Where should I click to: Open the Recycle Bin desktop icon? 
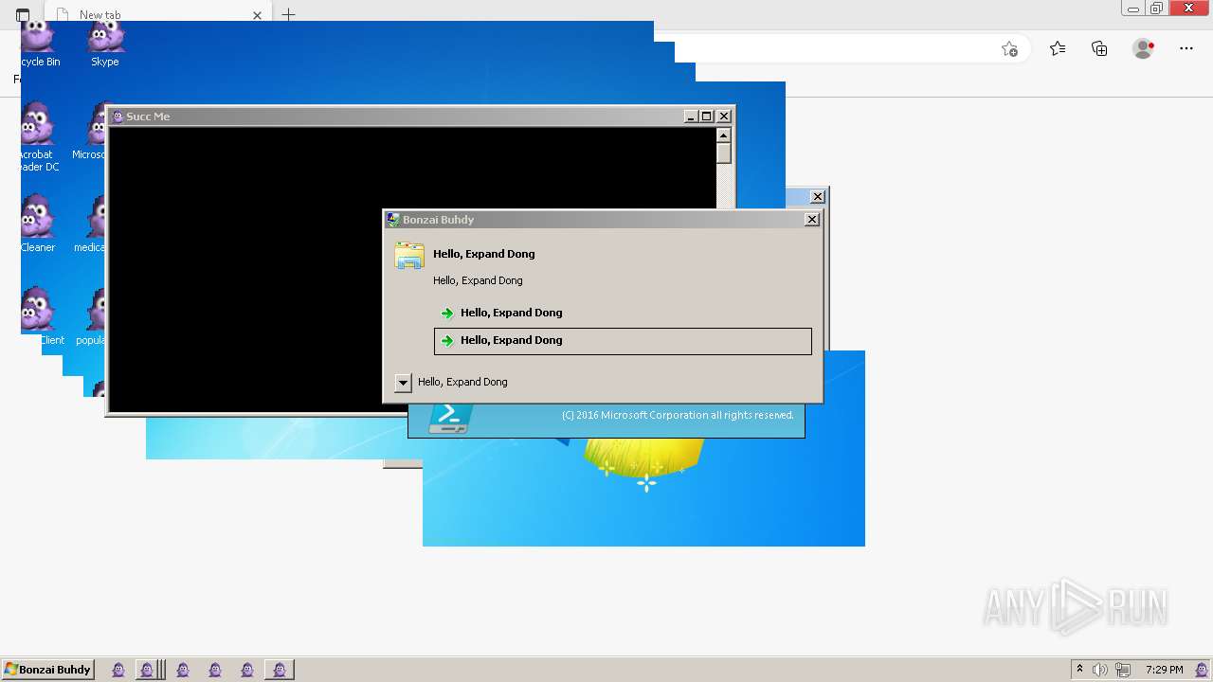click(x=39, y=43)
